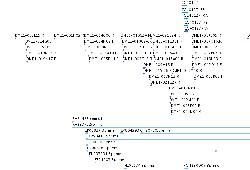
Task: Click the blue CG40127-PB protein glyph
Action: click(x=186, y=25)
